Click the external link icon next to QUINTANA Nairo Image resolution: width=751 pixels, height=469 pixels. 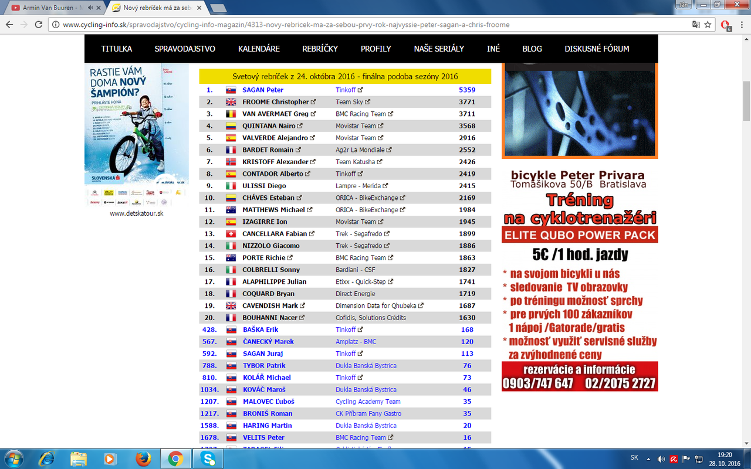pos(300,126)
